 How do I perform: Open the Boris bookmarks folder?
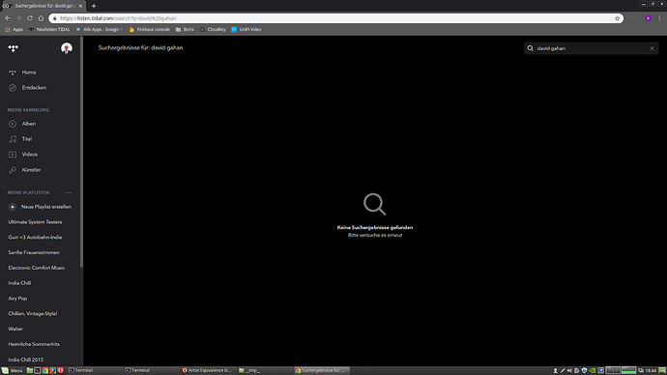pyautogui.click(x=185, y=29)
